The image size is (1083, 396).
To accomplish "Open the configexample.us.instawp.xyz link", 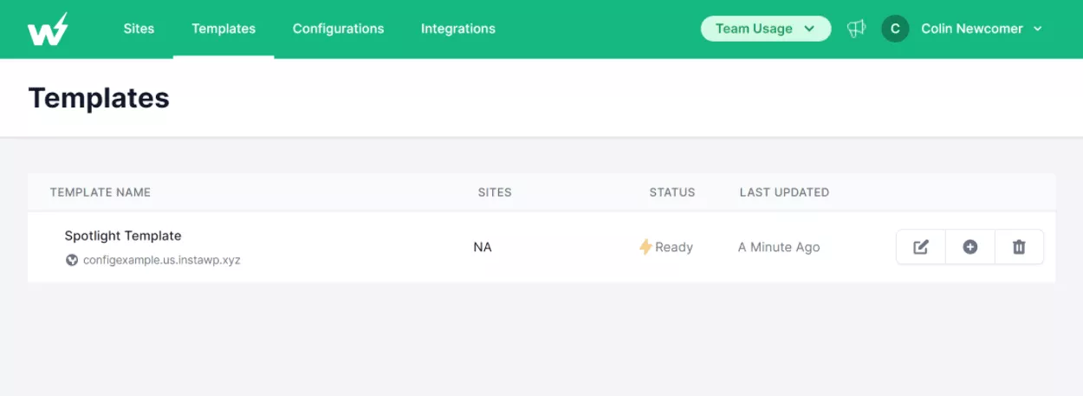I will coord(161,260).
